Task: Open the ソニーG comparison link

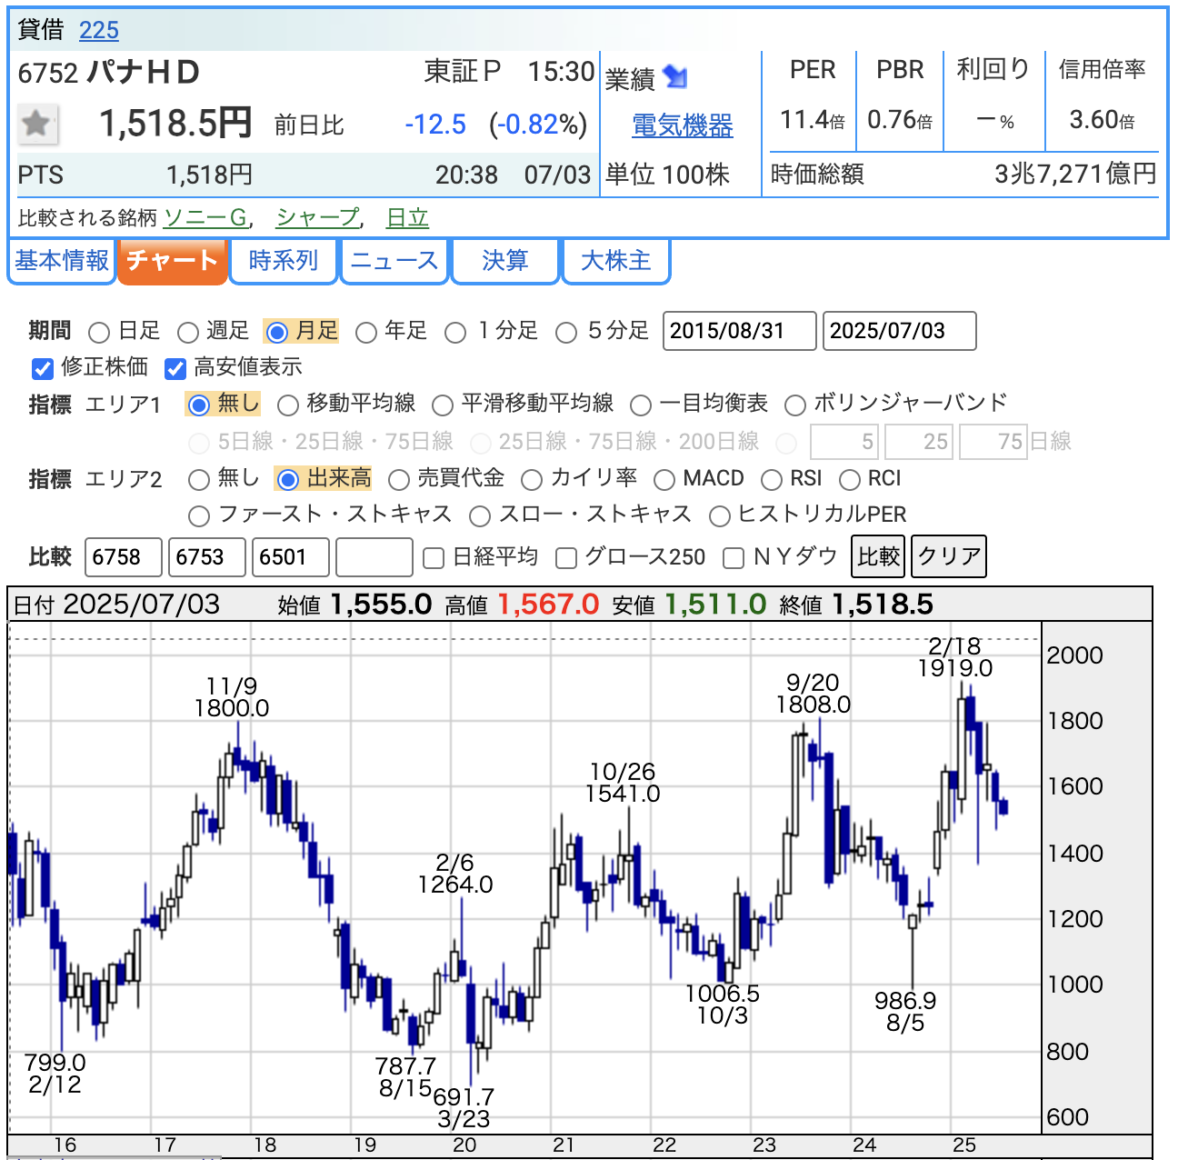Action: (205, 217)
